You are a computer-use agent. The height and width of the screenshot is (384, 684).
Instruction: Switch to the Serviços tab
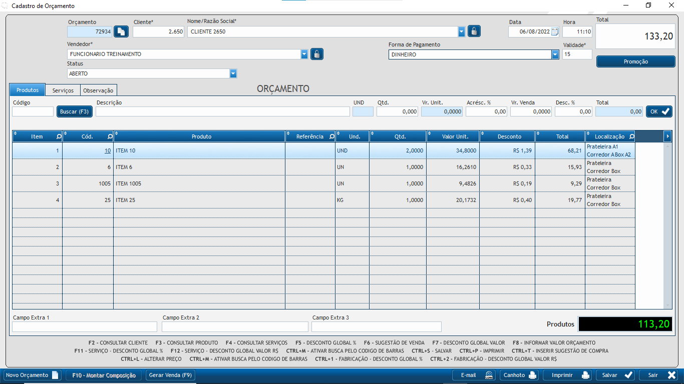coord(63,90)
